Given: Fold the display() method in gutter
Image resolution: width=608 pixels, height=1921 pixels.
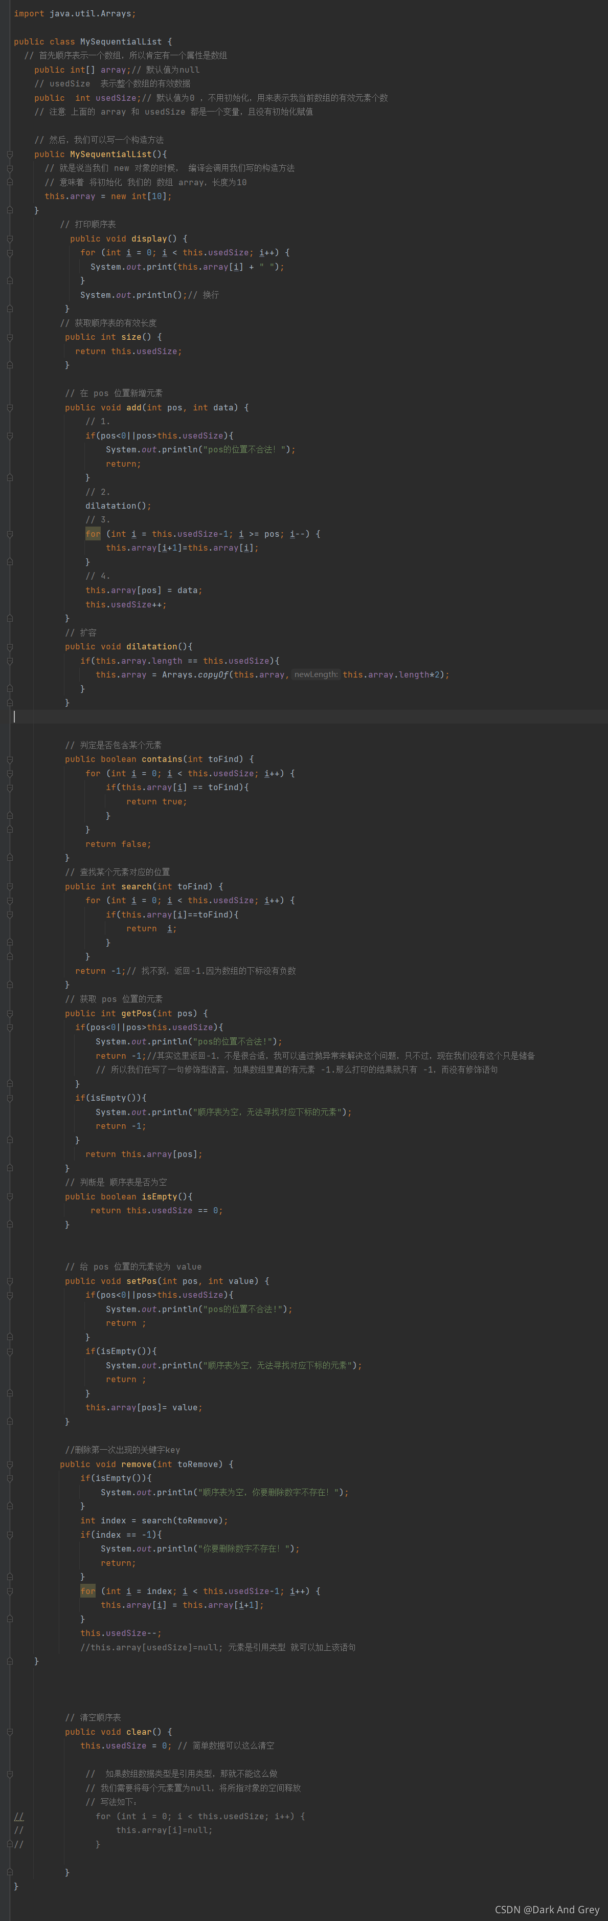Looking at the screenshot, I should pos(10,238).
